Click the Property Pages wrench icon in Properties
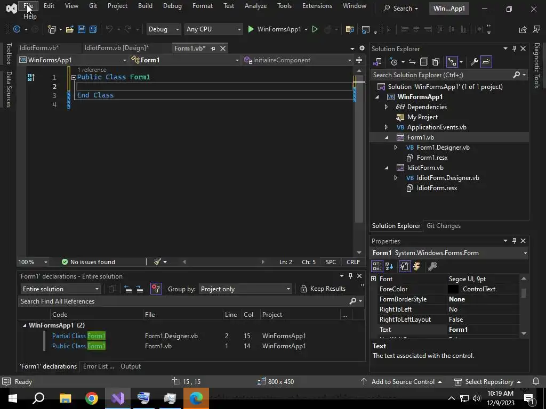Image resolution: width=546 pixels, height=409 pixels. click(x=432, y=266)
